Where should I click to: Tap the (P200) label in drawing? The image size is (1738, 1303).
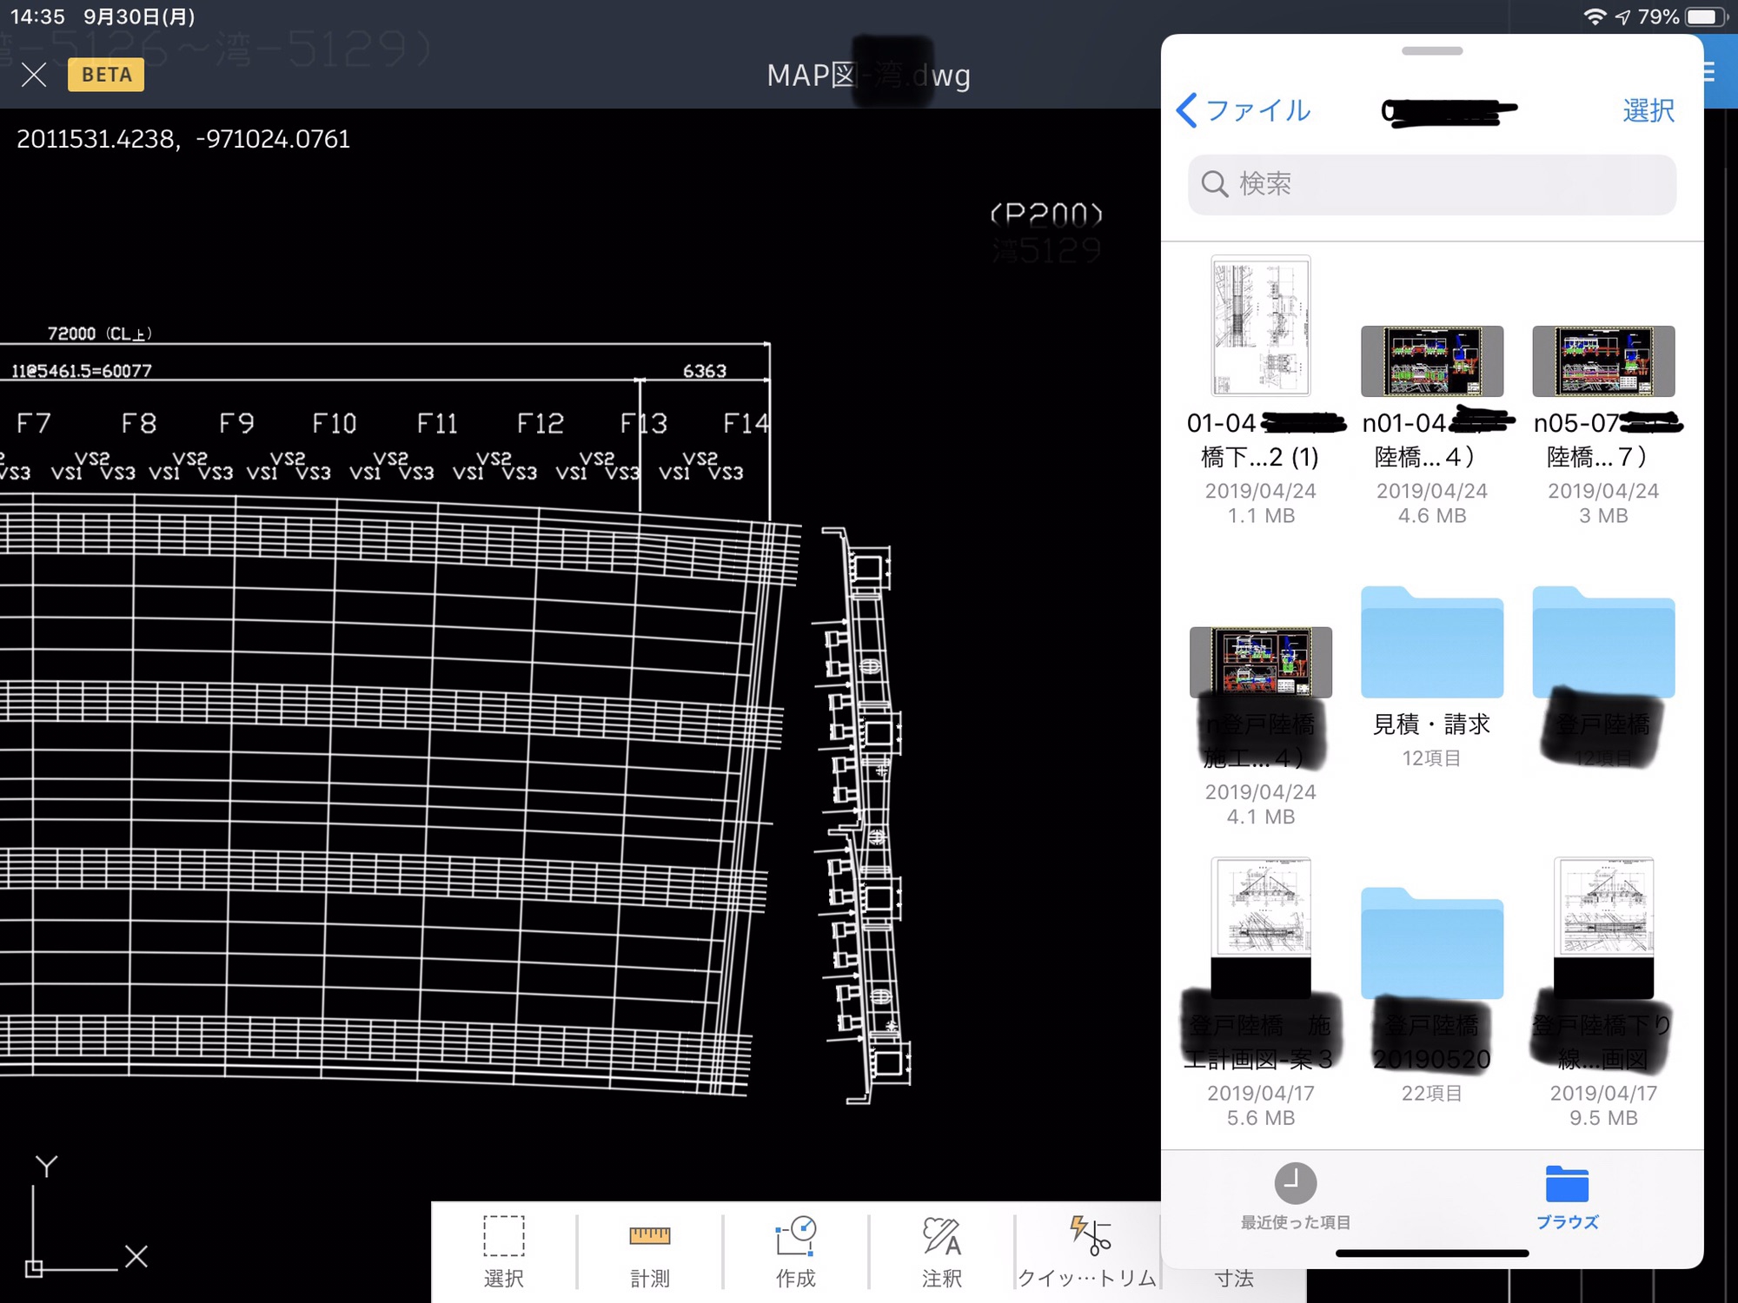1047,214
